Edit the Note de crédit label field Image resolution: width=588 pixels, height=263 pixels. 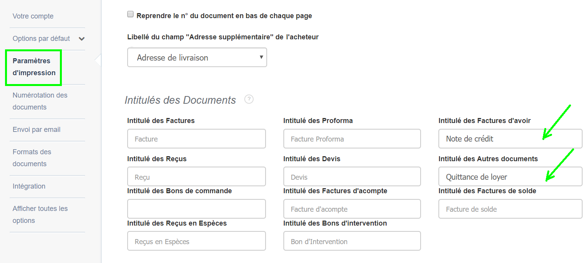point(510,138)
